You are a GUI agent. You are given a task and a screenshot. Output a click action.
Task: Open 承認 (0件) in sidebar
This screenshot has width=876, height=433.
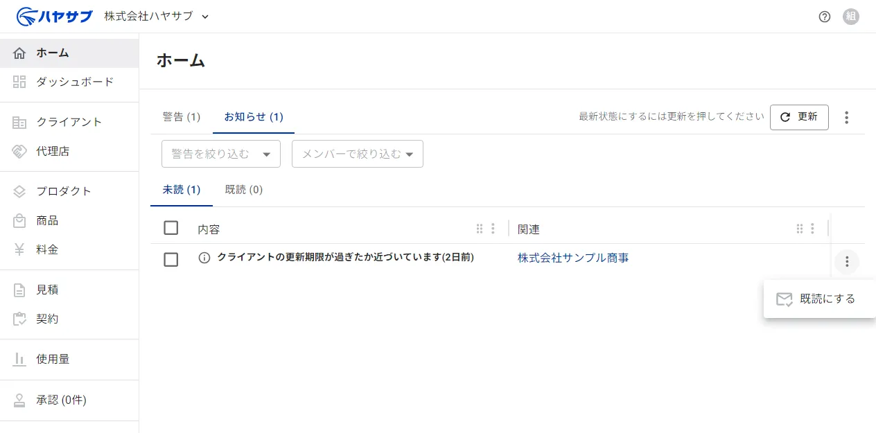(69, 400)
